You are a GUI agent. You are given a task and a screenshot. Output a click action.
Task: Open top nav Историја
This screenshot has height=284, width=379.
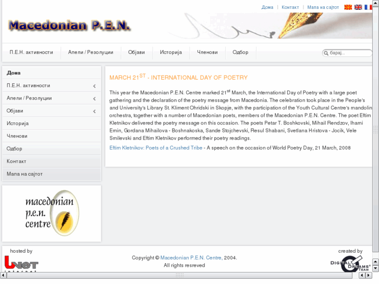point(171,52)
